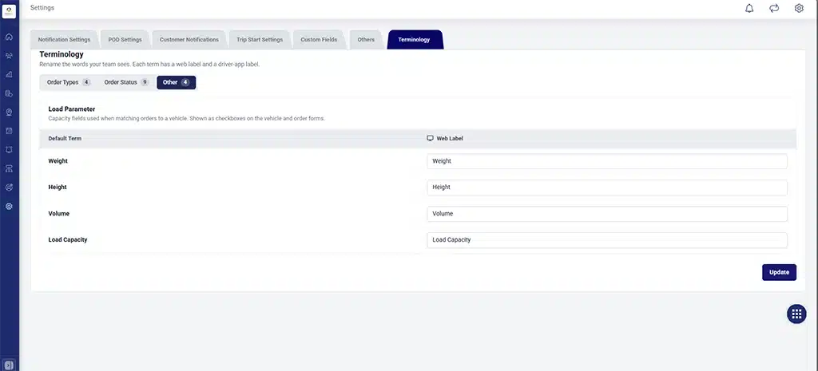Image resolution: width=818 pixels, height=371 pixels.
Task: Click the "Weight" default term text
Action: [x=58, y=161]
